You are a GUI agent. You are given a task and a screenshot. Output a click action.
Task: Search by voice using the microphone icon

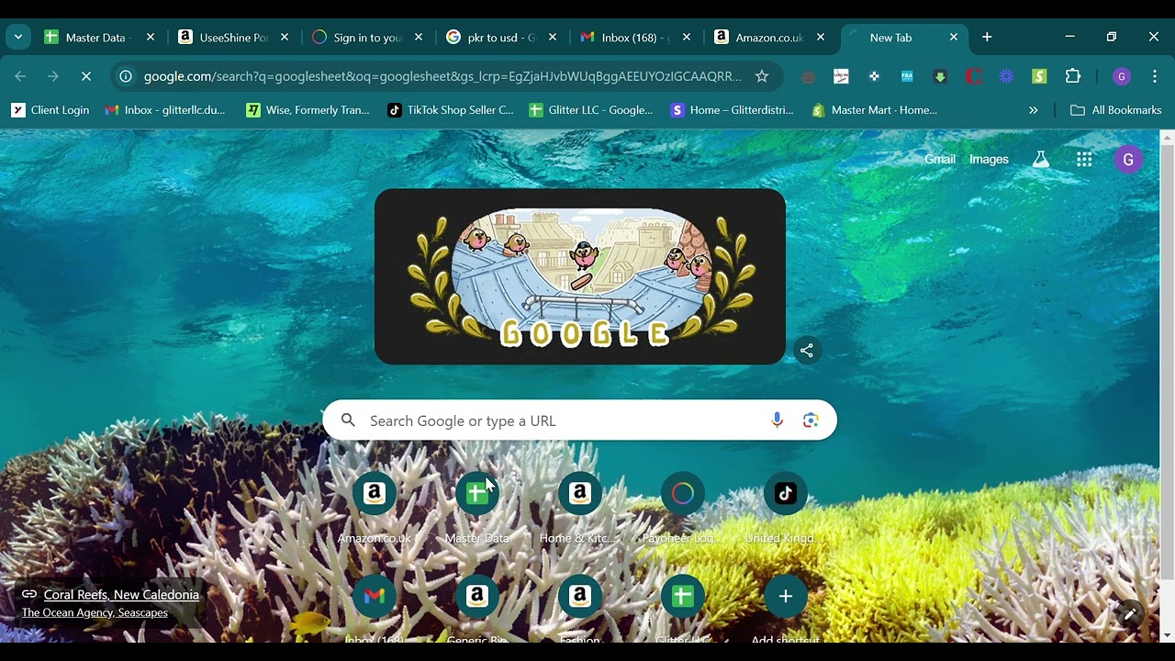click(777, 420)
